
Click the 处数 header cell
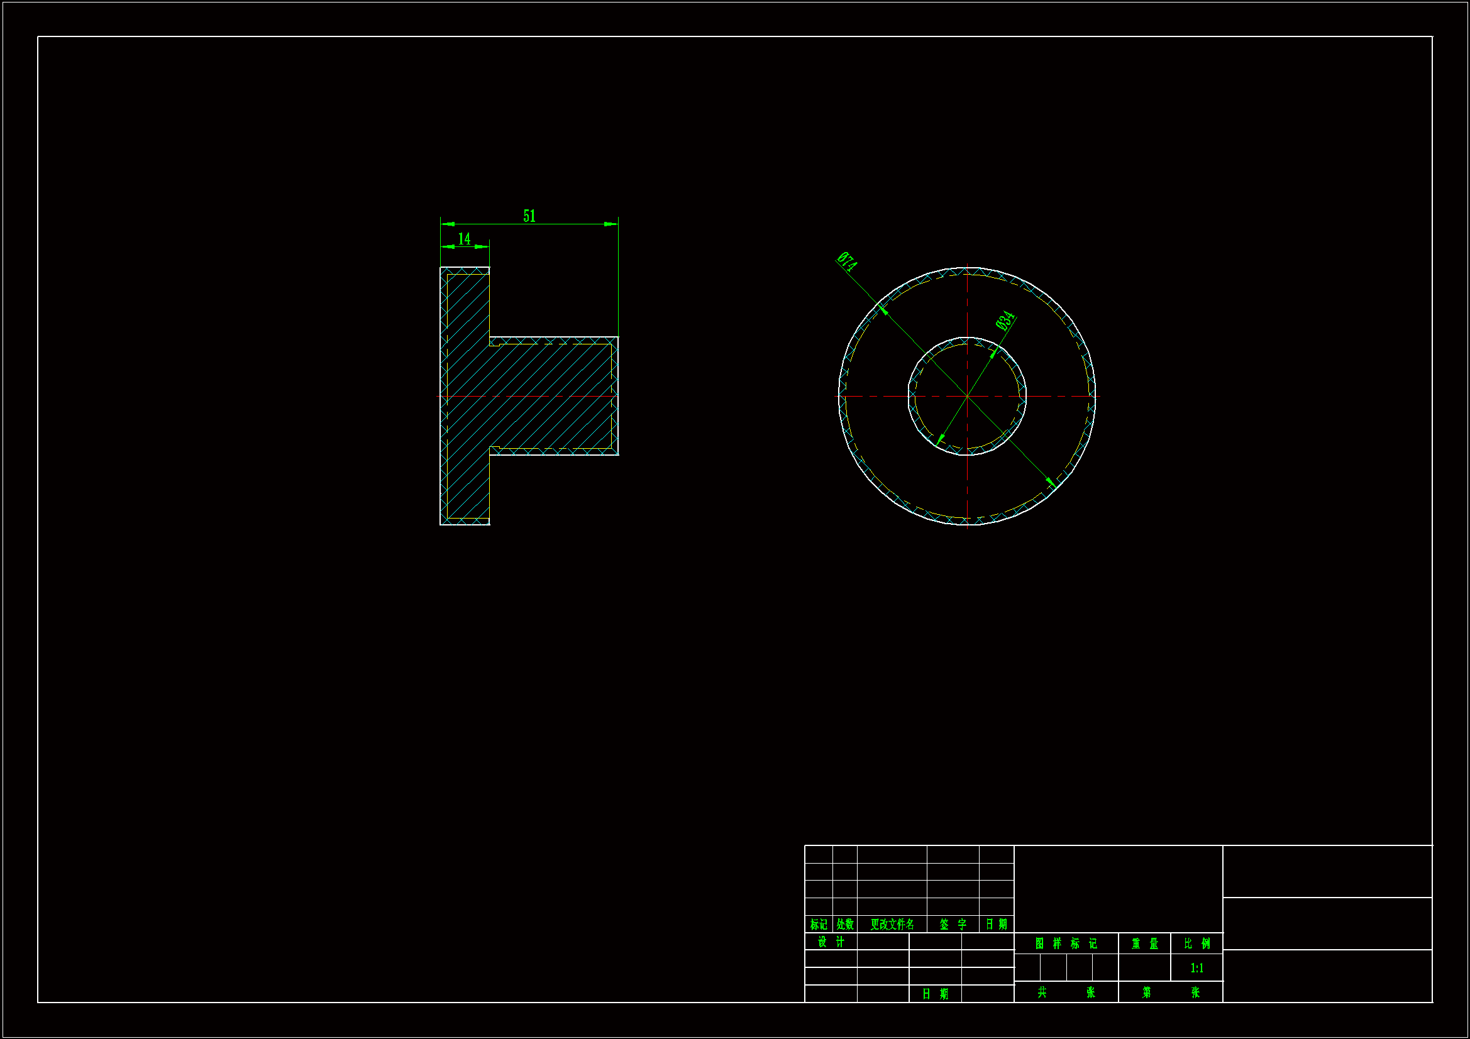[x=844, y=925]
